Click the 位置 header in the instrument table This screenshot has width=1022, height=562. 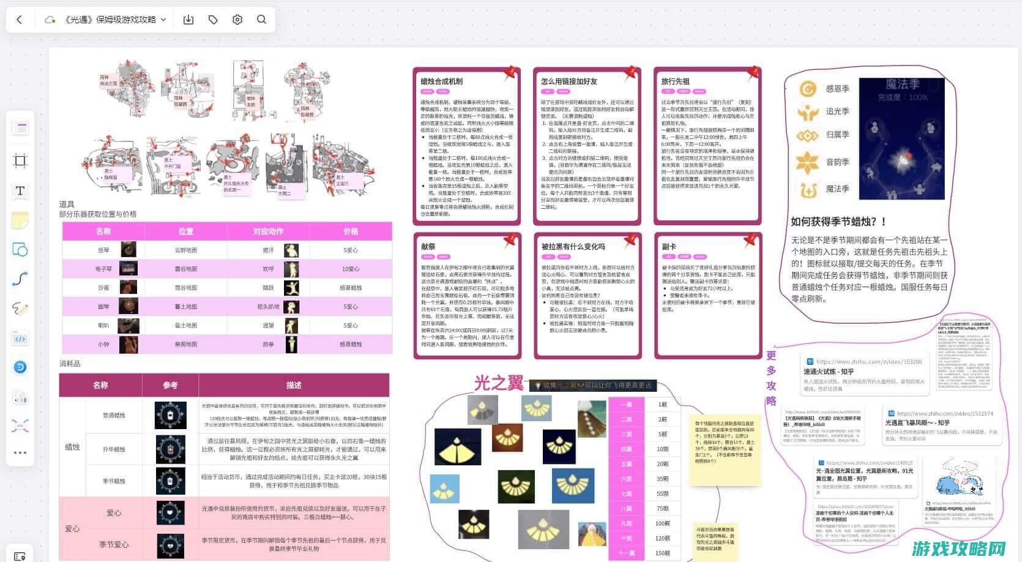pos(186,231)
